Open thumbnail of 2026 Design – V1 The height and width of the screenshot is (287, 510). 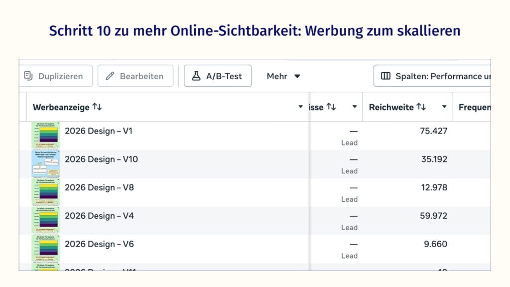pos(45,136)
